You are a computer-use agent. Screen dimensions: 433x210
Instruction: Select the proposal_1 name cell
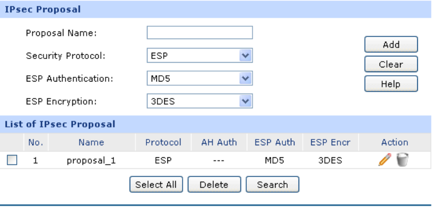pyautogui.click(x=91, y=161)
